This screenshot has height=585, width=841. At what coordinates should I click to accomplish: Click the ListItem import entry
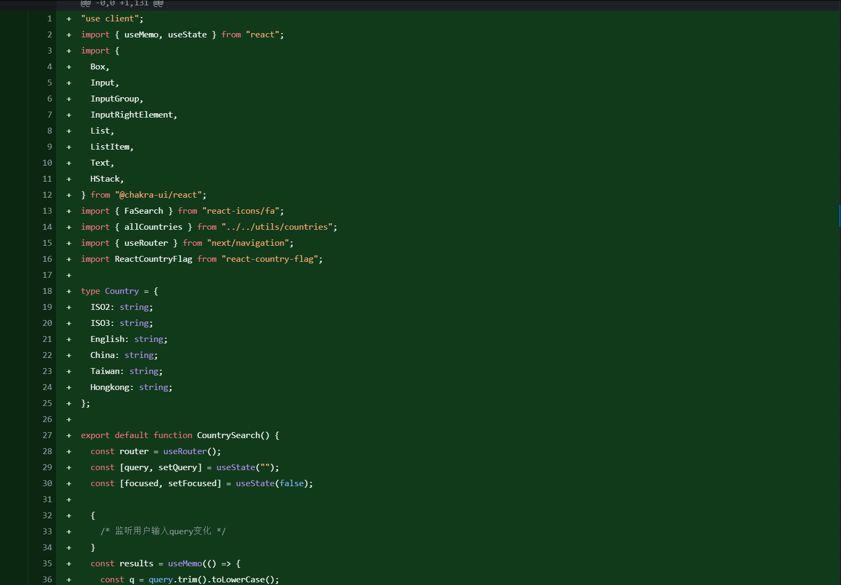112,147
